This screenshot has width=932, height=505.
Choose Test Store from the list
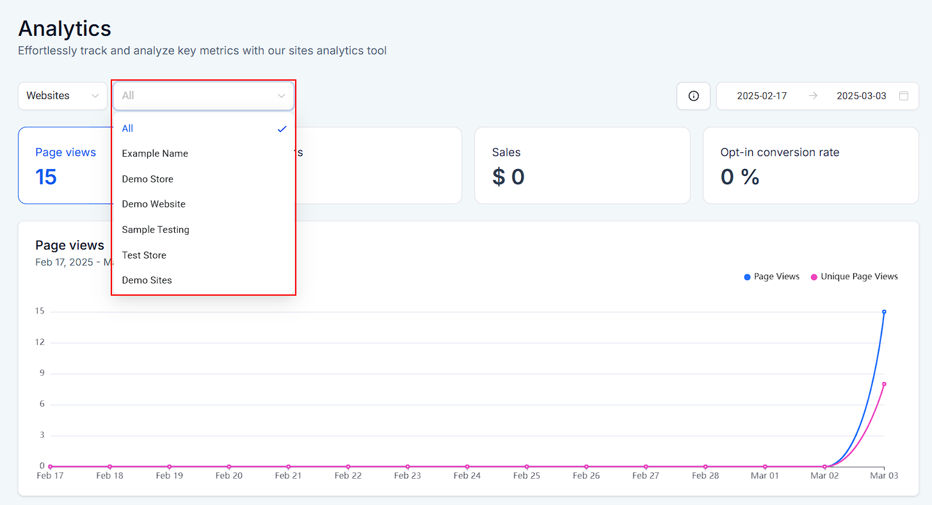click(144, 255)
